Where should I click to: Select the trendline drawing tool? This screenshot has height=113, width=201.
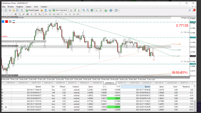coord(12,14)
